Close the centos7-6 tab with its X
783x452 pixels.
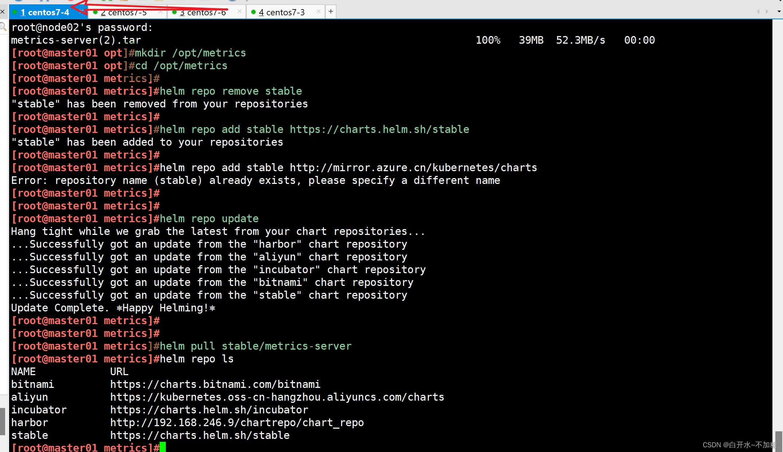coord(239,12)
